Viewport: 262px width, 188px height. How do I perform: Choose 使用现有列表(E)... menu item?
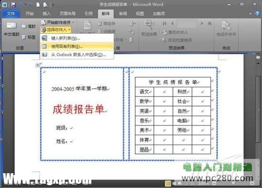pos(77,46)
